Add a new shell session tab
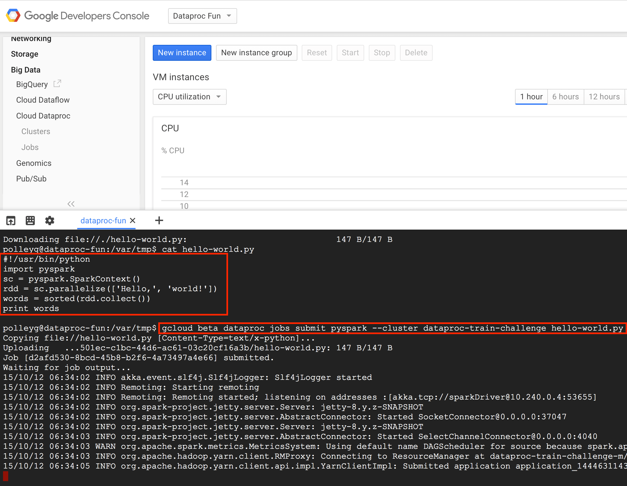Viewport: 627px width, 486px height. coord(159,220)
